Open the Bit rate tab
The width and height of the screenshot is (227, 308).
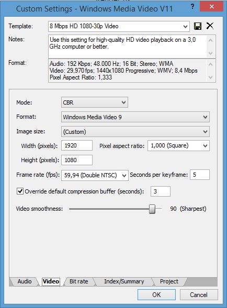coord(78,281)
